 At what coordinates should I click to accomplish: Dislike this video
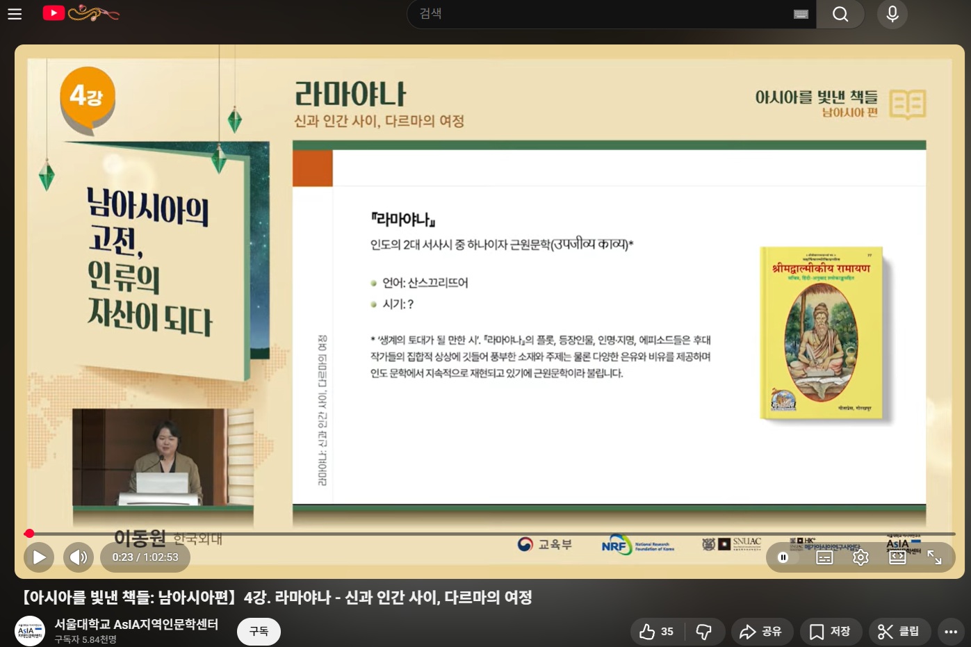click(x=704, y=632)
